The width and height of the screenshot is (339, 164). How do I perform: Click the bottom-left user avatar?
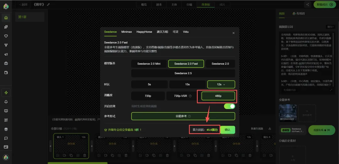(6, 157)
